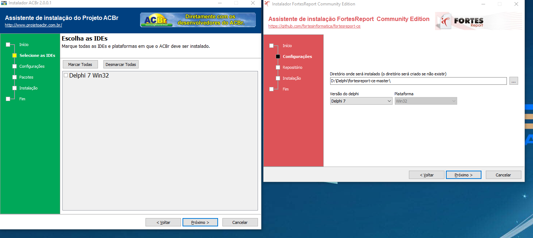Open FortesReport GitHub link
The image size is (533, 238).
click(314, 26)
